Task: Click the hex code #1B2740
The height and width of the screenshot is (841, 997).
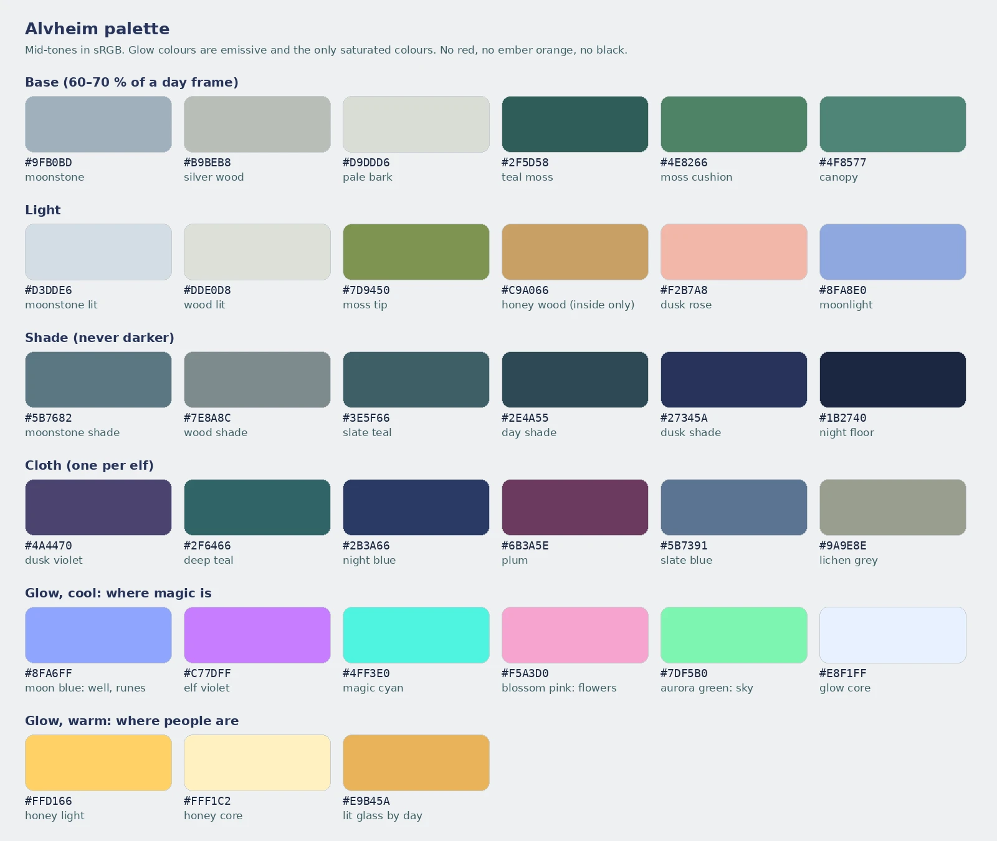Action: pyautogui.click(x=843, y=418)
